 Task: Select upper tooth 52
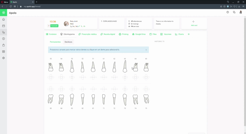pos(82,67)
